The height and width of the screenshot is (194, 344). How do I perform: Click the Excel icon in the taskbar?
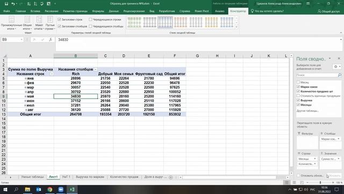pos(72,189)
